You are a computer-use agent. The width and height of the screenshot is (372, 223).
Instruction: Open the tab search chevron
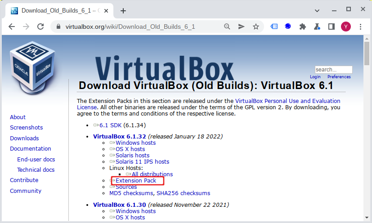click(x=317, y=11)
